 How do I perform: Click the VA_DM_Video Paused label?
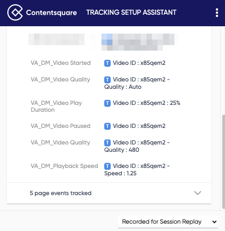coord(61,126)
